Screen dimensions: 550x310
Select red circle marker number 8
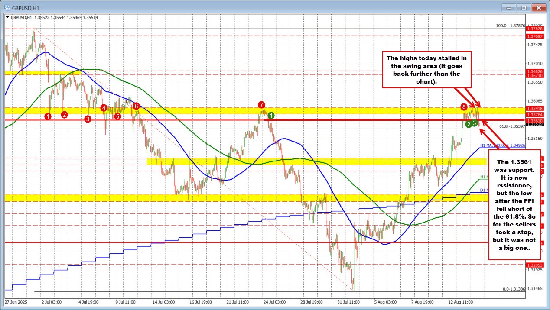(464, 107)
